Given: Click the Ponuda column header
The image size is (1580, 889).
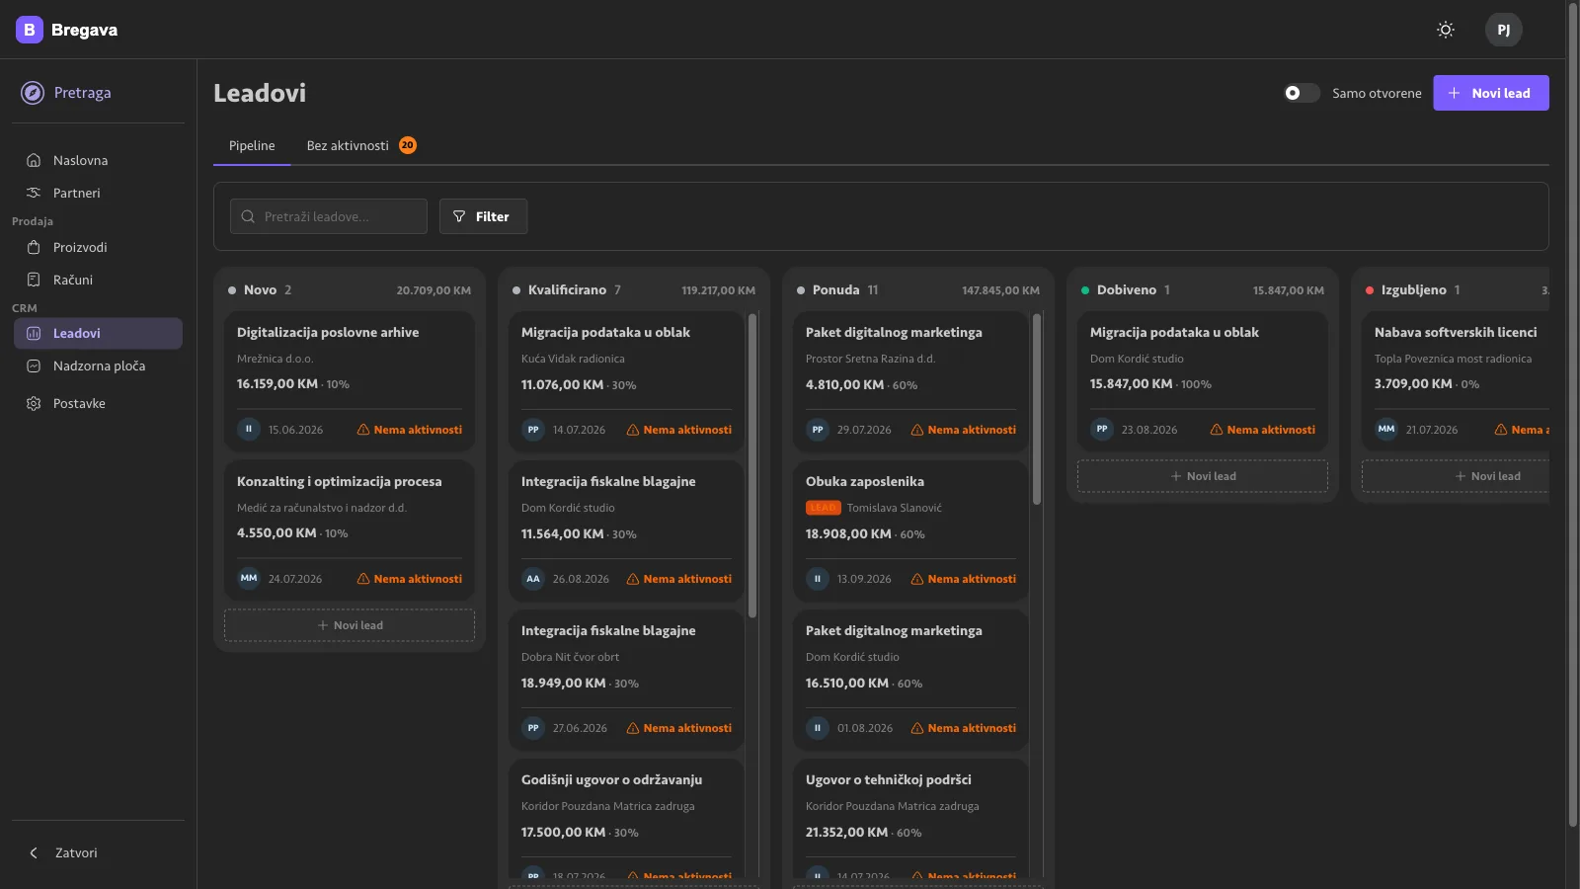Looking at the screenshot, I should click(x=918, y=289).
